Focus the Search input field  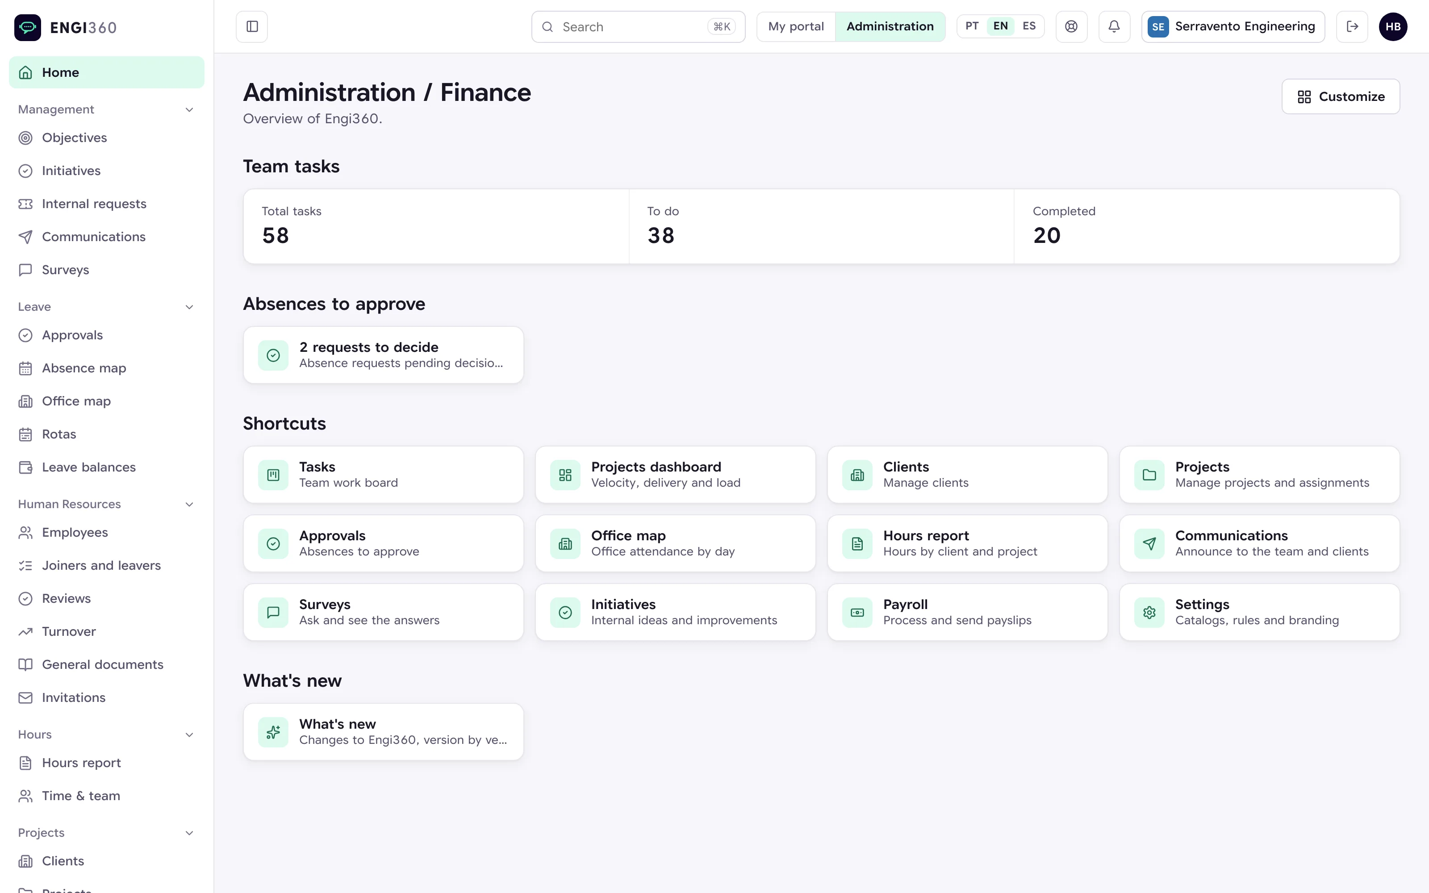[x=638, y=27]
